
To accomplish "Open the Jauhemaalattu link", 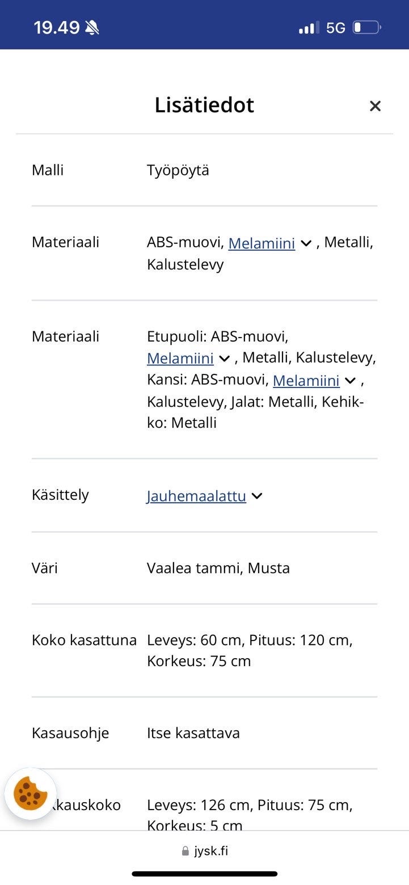I will click(196, 495).
